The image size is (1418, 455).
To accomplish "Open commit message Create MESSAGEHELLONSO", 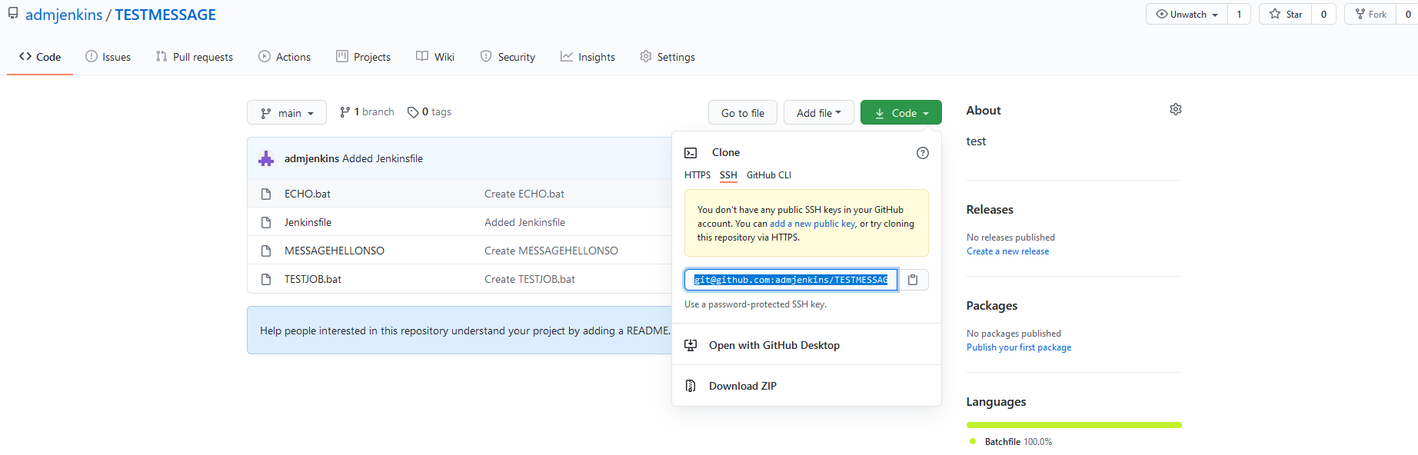I will [x=551, y=251].
